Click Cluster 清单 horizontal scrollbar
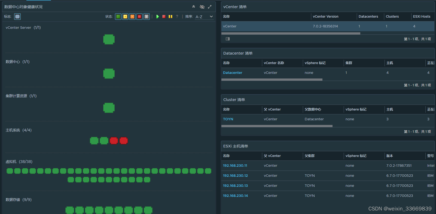Image resolution: width=436 pixels, height=214 pixels. [x=277, y=126]
